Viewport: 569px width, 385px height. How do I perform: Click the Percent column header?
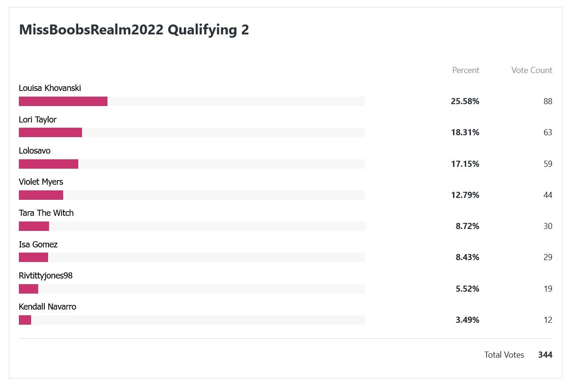tap(466, 70)
